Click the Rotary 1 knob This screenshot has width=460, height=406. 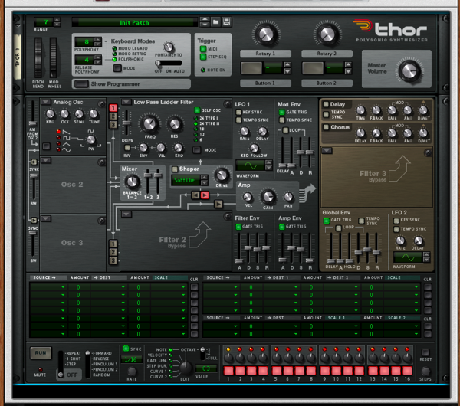point(266,34)
